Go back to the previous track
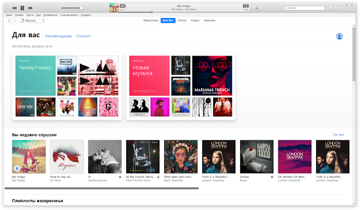This screenshot has height=210, width=360. 14,8
